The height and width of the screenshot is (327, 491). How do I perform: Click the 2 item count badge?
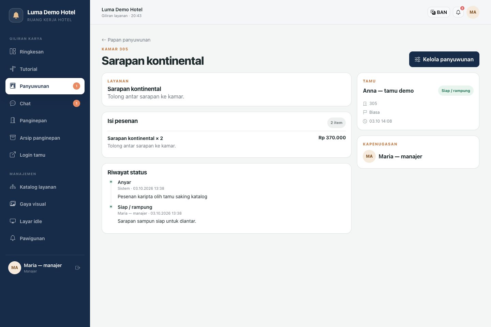point(337,123)
